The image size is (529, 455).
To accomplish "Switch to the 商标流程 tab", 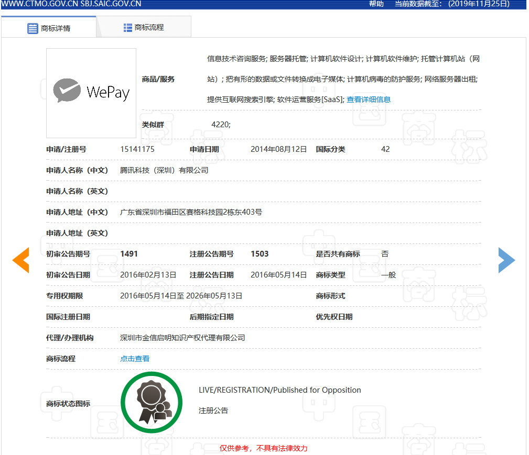I will click(x=144, y=27).
